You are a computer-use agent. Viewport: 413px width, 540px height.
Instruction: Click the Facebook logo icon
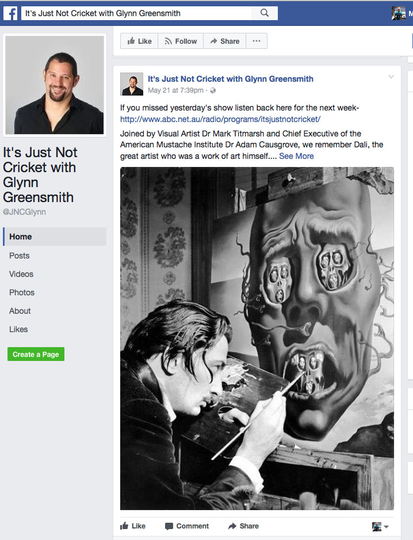pos(10,13)
